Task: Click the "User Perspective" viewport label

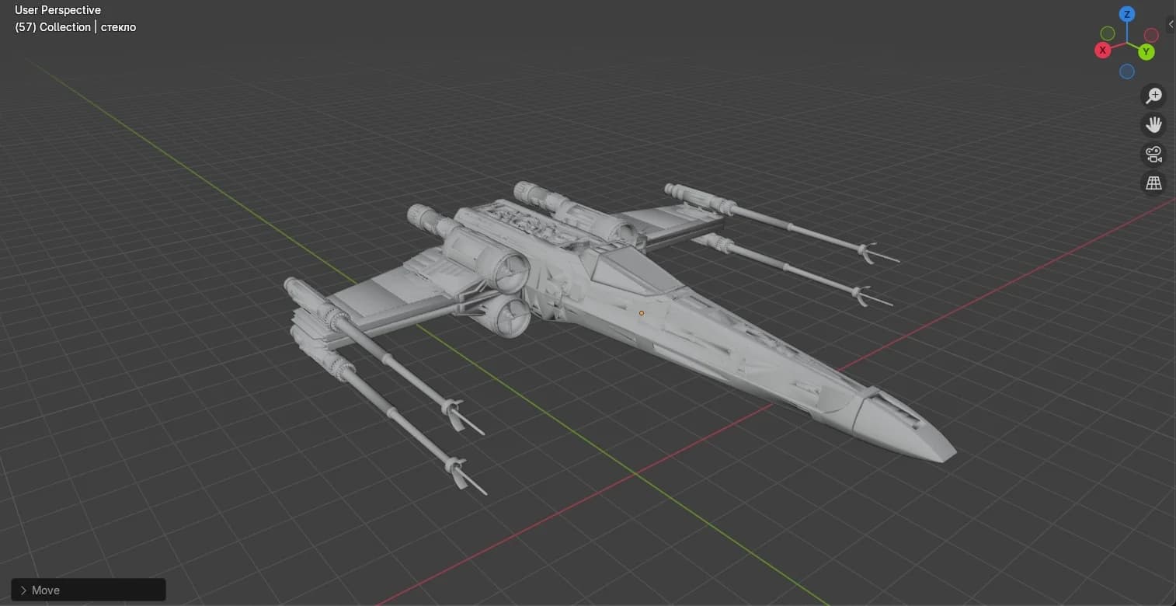Action: tap(57, 10)
